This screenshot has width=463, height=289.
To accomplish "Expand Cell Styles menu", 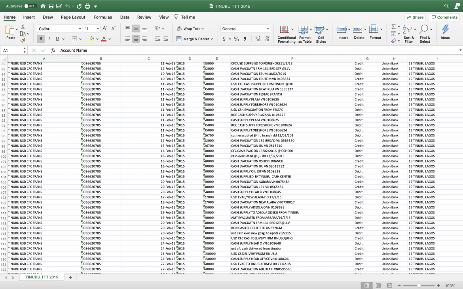I will [321, 34].
